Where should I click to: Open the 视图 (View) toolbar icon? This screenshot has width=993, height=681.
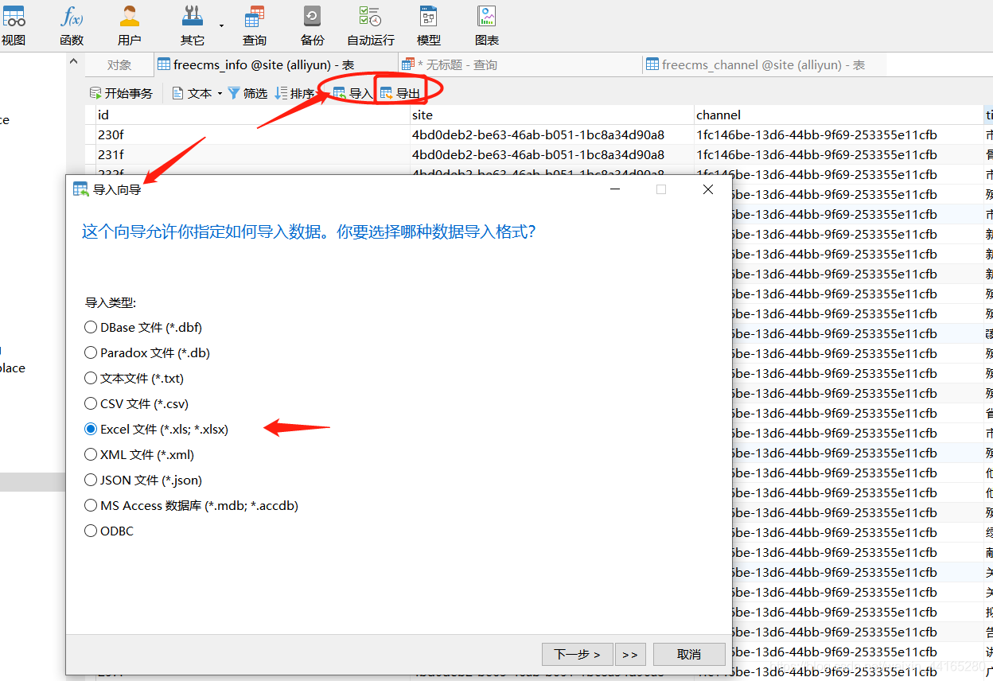tap(14, 25)
